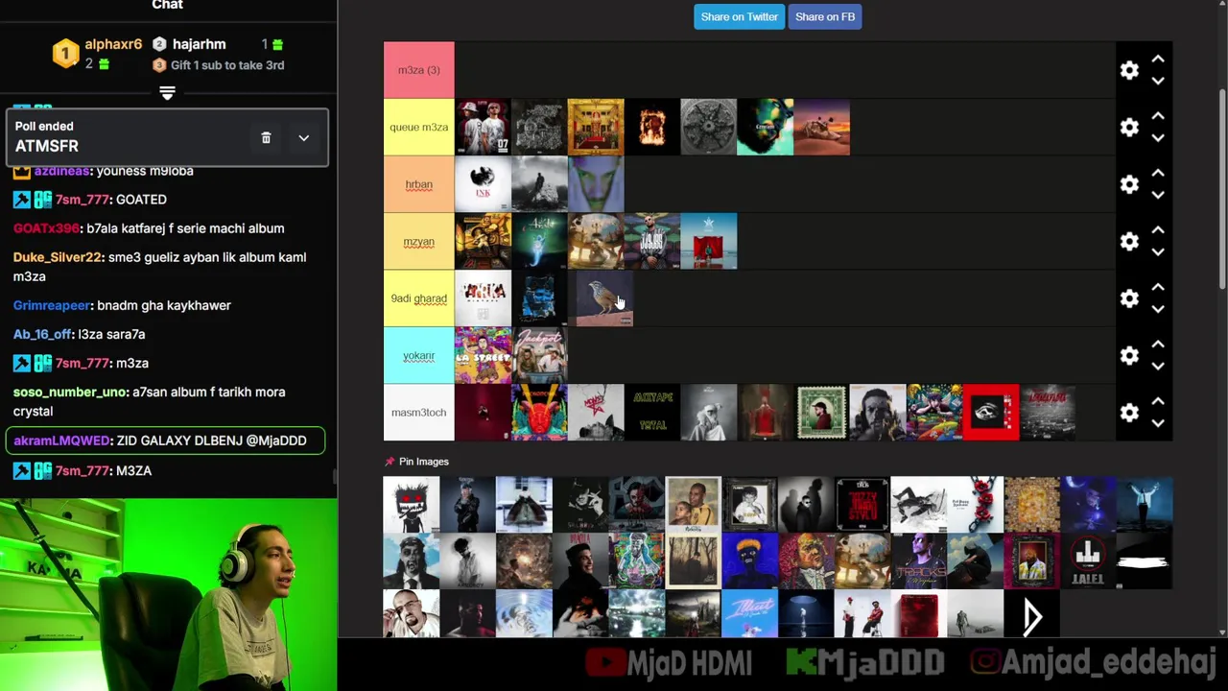Screen dimensions: 1228x691
Task: Select the queue m3za yellow tier label
Action: click(419, 127)
